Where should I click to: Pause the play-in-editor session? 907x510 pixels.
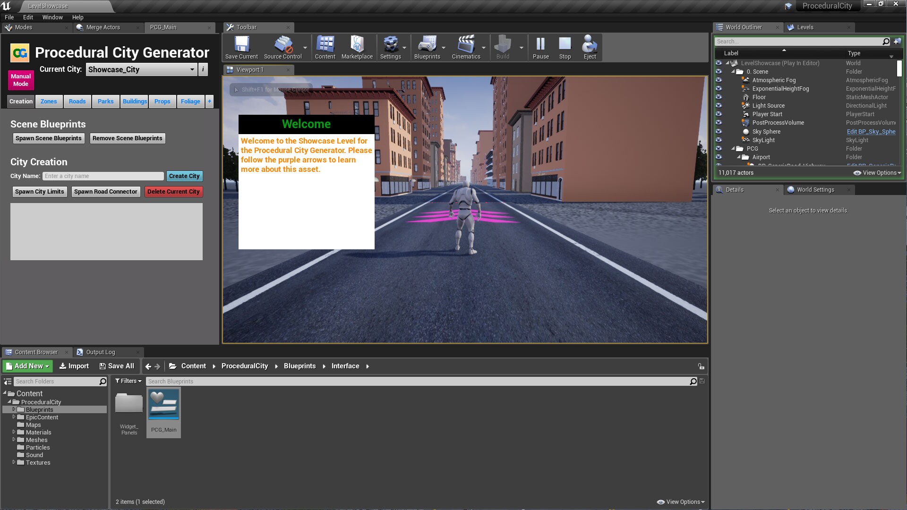pyautogui.click(x=540, y=47)
